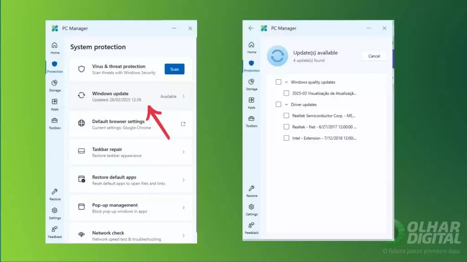Close the right PC Manager window
467x262 pixels.
coord(384,28)
